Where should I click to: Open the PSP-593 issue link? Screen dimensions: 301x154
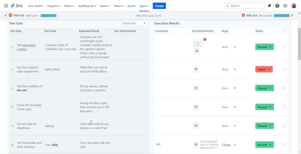pyautogui.click(x=19, y=16)
